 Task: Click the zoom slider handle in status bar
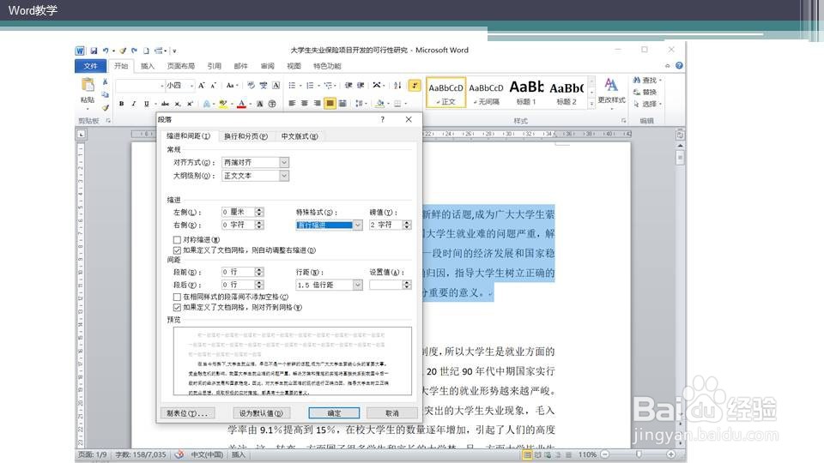click(639, 454)
